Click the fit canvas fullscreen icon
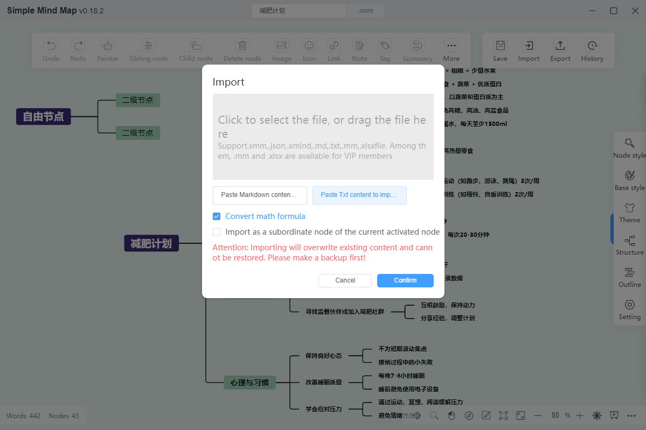 pyautogui.click(x=503, y=415)
